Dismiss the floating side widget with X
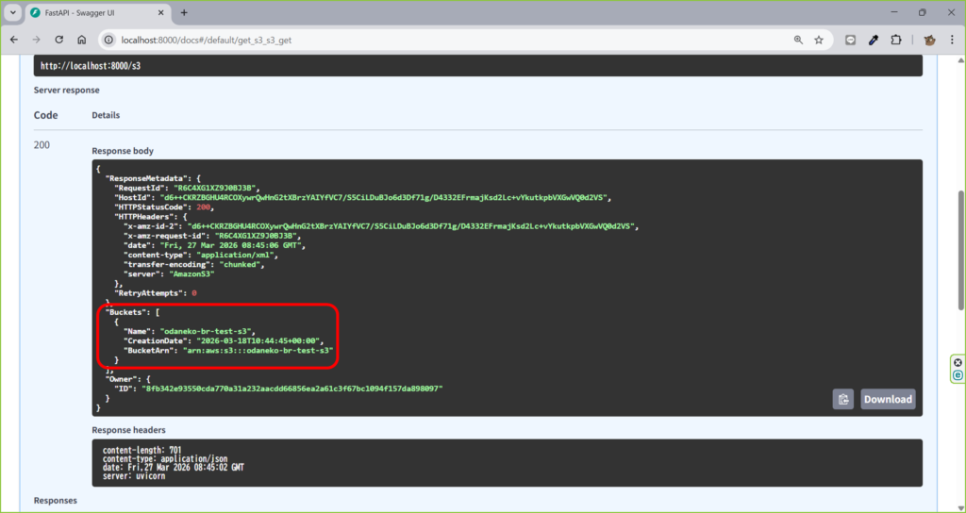This screenshot has width=966, height=513. coord(958,362)
